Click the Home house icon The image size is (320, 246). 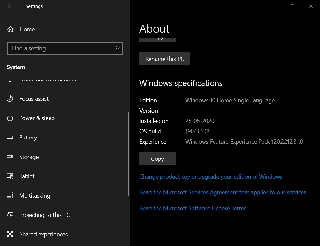pyautogui.click(x=10, y=29)
